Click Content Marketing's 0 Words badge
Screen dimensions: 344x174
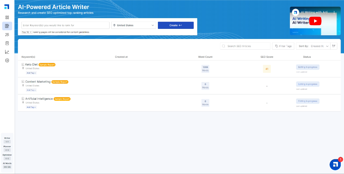coord(205,86)
